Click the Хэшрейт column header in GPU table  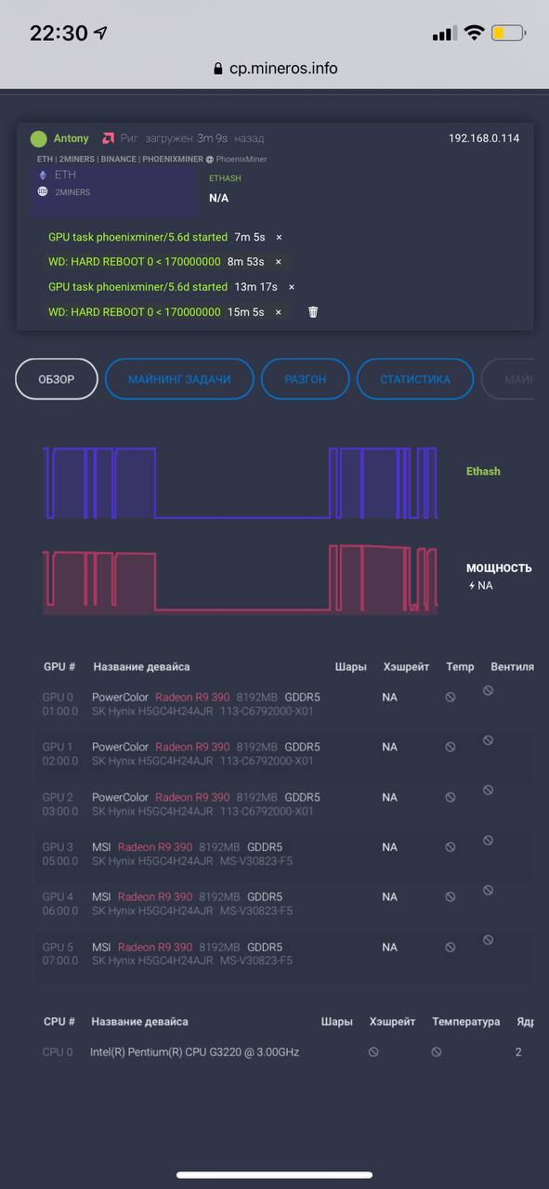(x=406, y=667)
